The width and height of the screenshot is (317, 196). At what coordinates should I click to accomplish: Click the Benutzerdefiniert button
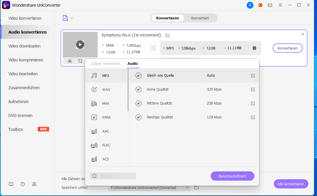click(232, 176)
